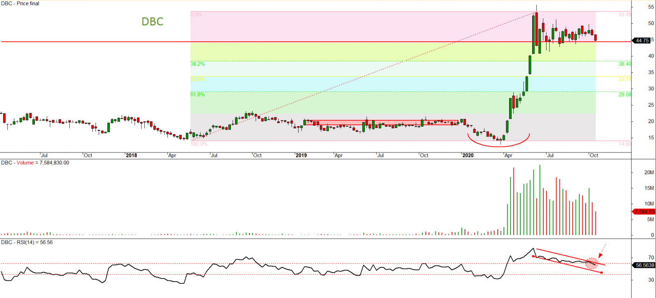Image resolution: width=656 pixels, height=298 pixels.
Task: Select the 0.0% Fibonacci level label
Action: (196, 15)
